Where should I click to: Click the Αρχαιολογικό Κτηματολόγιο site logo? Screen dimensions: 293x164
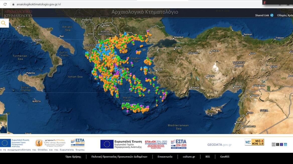coord(18,13)
